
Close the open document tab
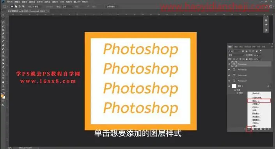pyautogui.click(x=48, y=11)
